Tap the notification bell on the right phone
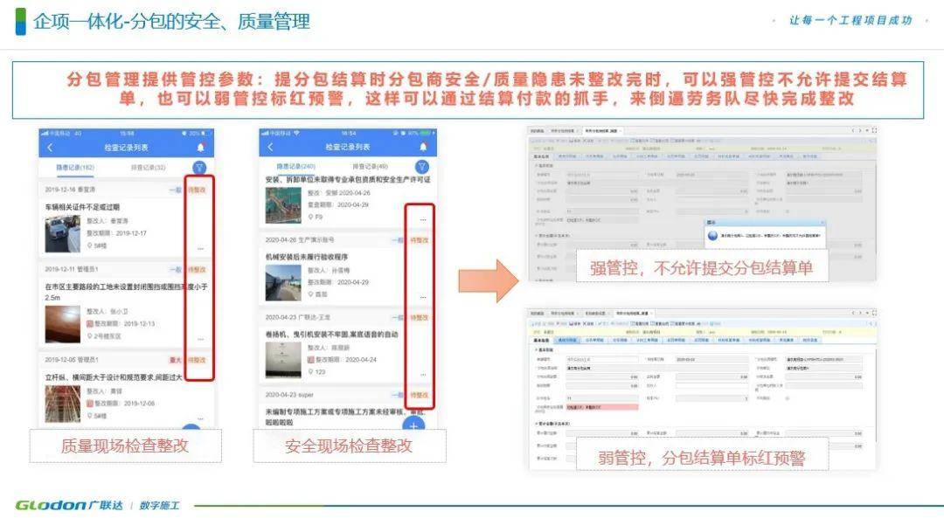944x518 pixels. tap(423, 148)
